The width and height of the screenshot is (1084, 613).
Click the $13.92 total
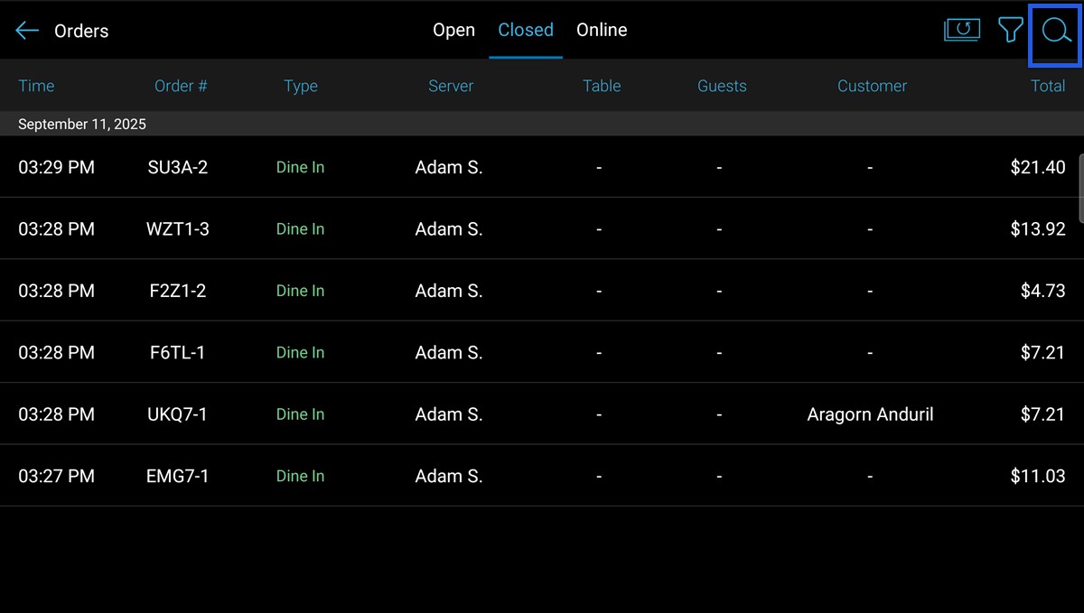[x=1038, y=229]
